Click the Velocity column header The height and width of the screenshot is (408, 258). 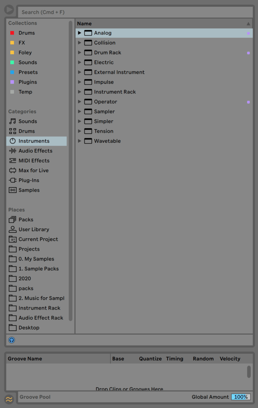(230, 359)
